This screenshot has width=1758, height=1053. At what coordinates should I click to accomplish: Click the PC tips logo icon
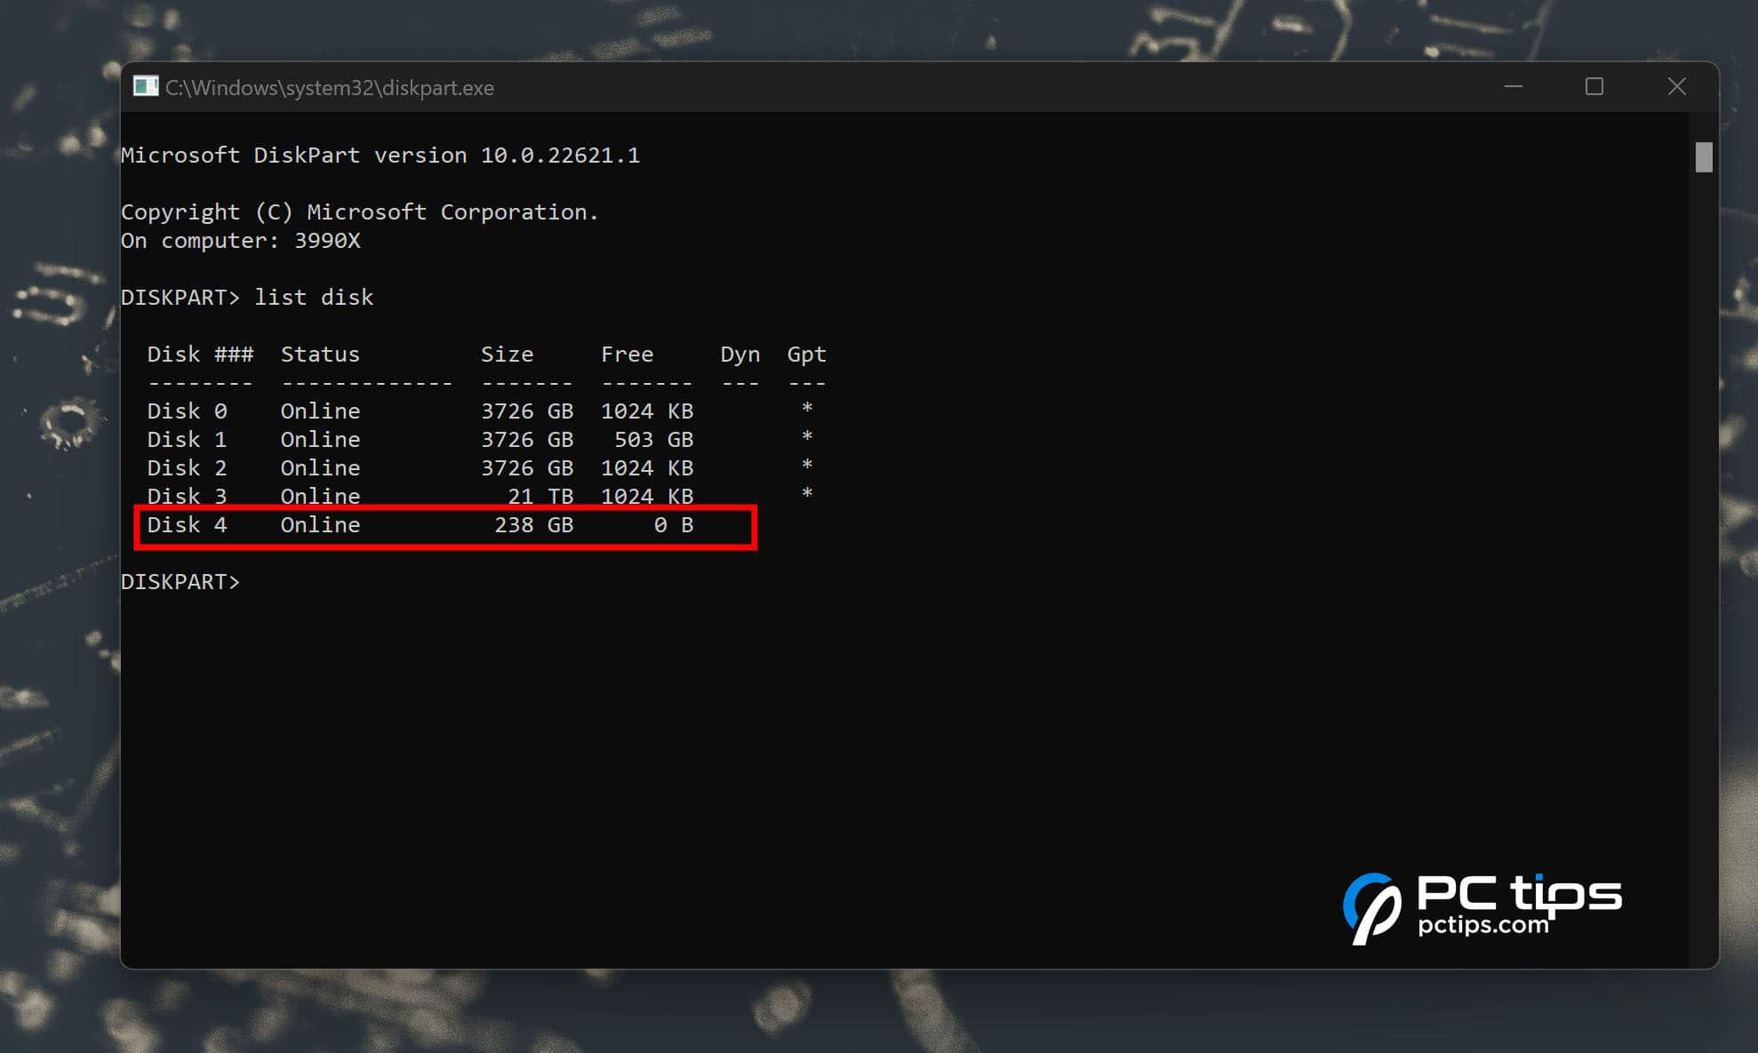click(x=1371, y=907)
